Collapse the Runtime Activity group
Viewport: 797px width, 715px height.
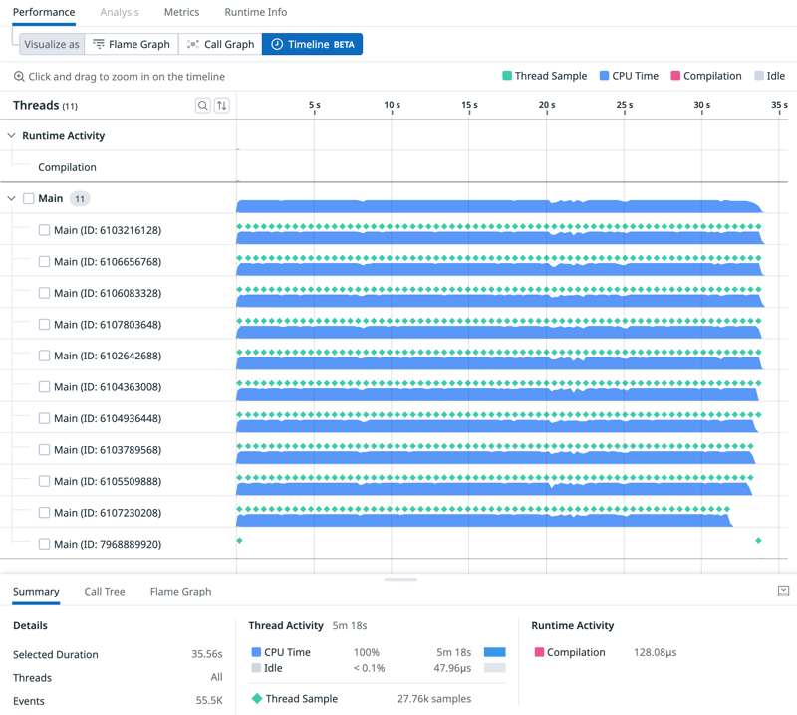[x=11, y=136]
